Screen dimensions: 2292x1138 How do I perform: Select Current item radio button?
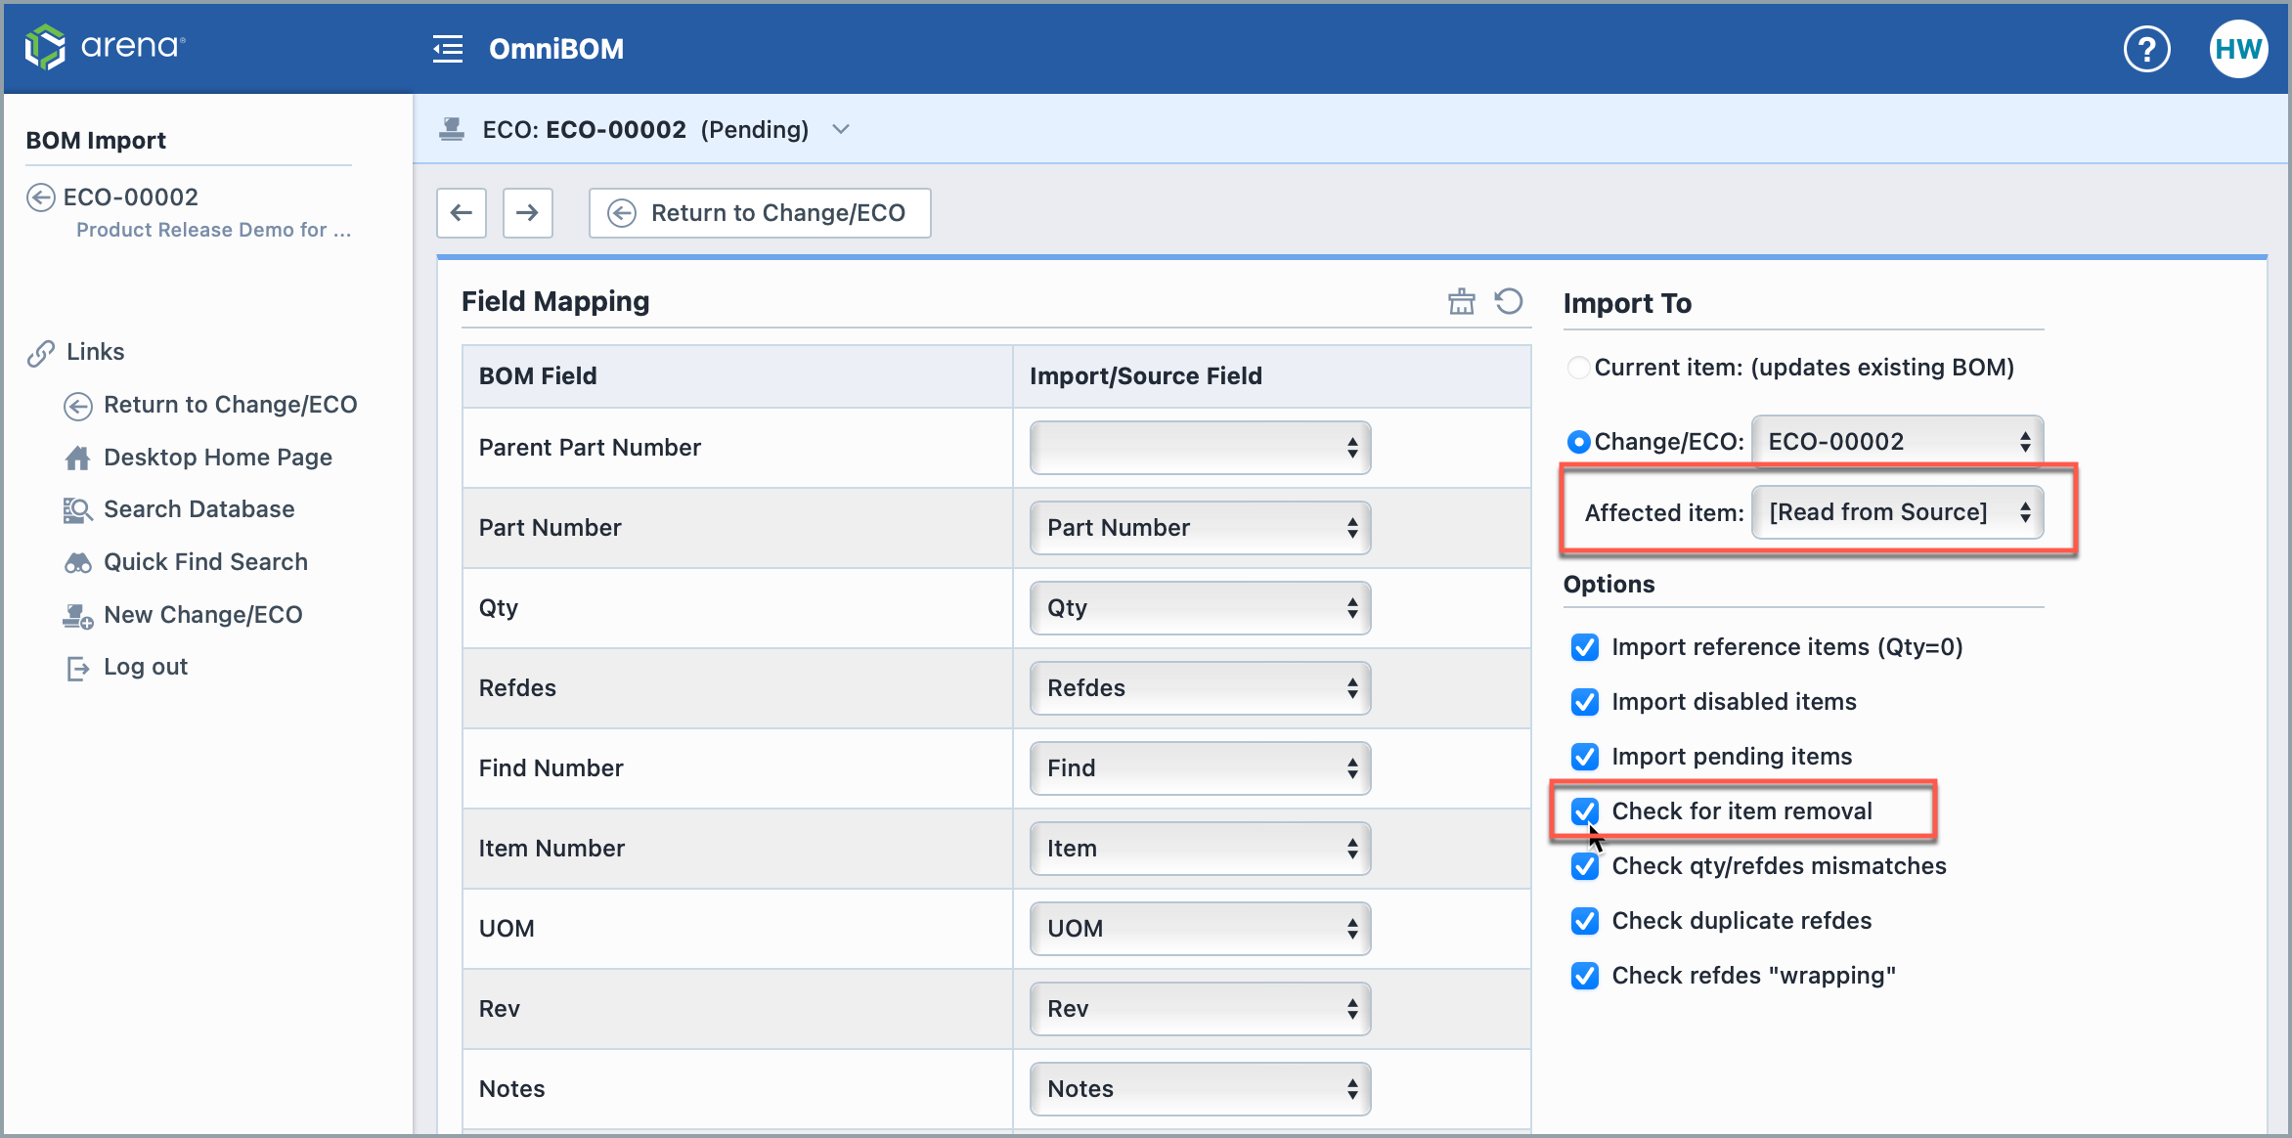pos(1578,368)
